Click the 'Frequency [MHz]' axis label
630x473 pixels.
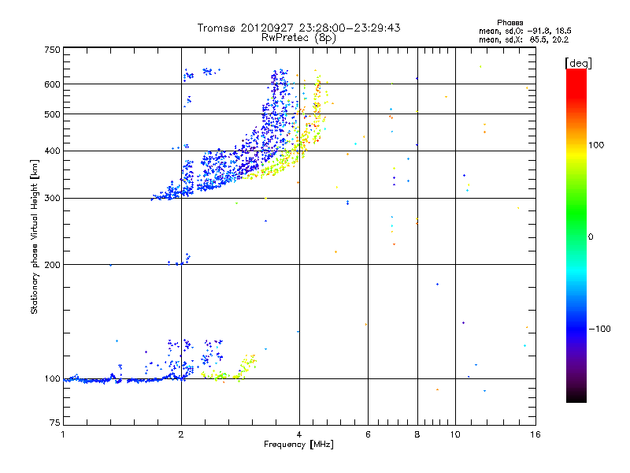pos(298,445)
